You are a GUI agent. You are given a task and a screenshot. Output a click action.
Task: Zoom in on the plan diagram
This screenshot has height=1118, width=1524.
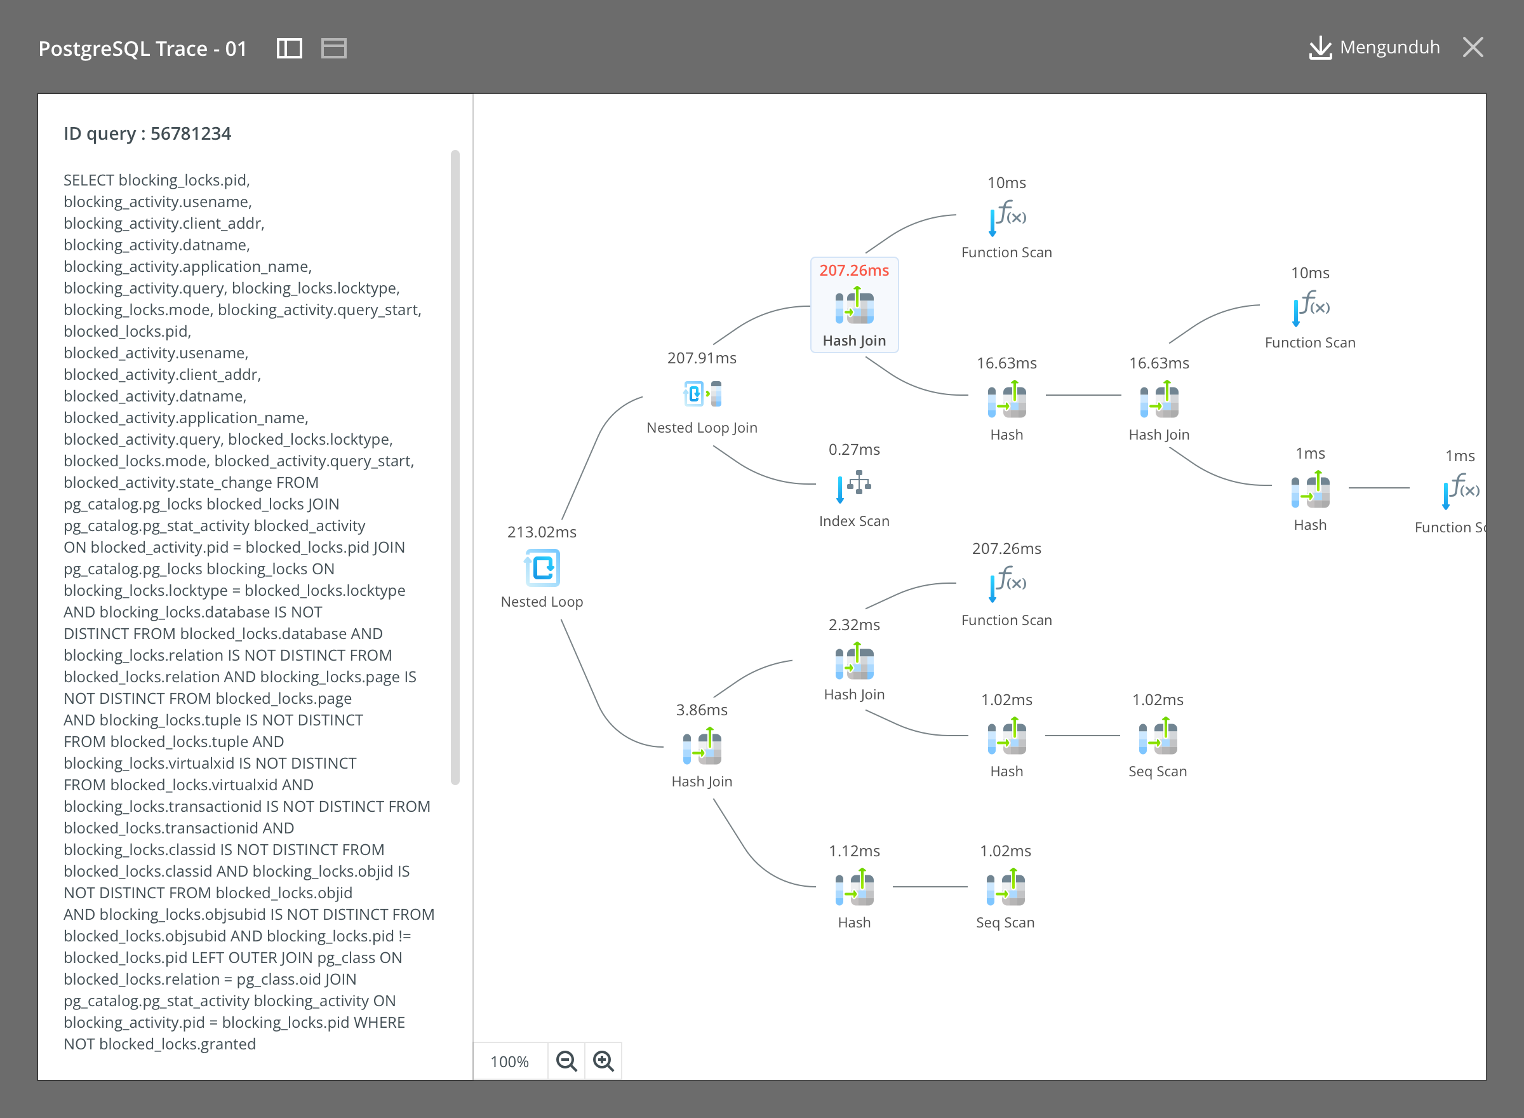pos(603,1061)
